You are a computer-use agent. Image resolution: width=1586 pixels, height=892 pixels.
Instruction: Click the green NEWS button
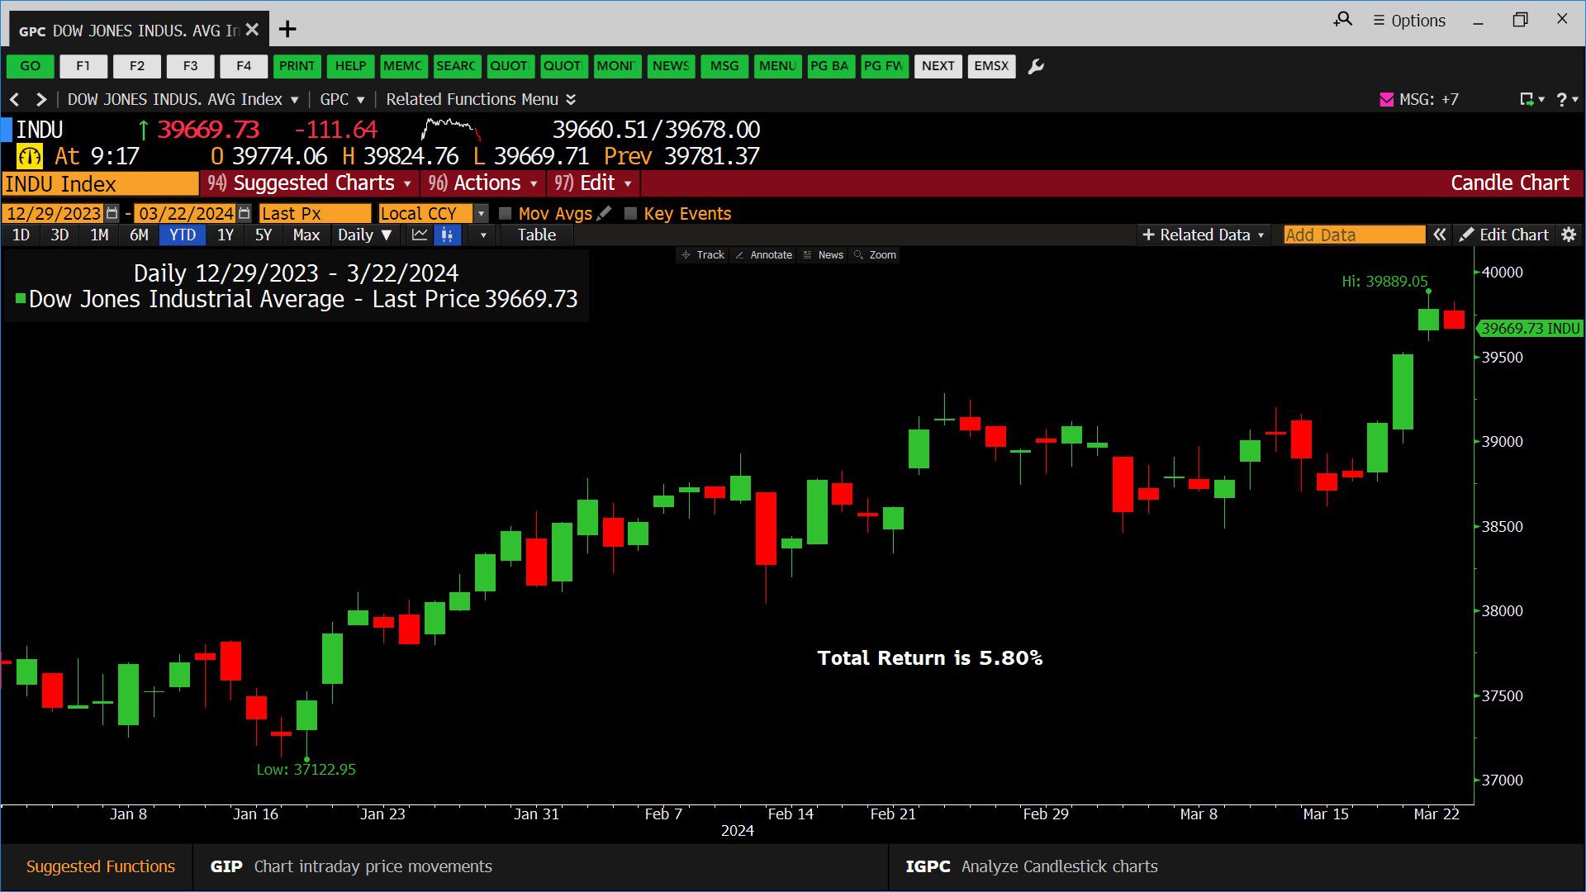671,66
